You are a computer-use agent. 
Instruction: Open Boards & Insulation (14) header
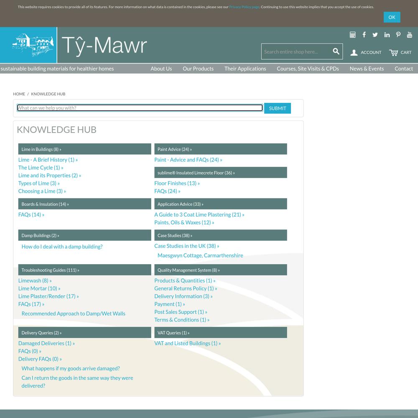coord(84,204)
